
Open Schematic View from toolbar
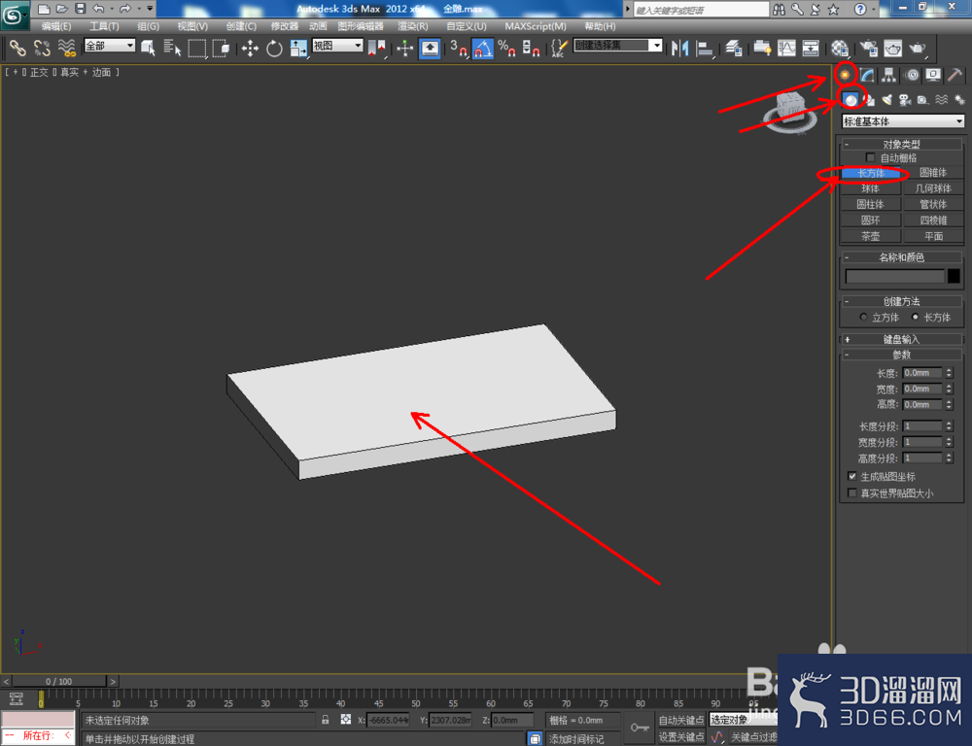pos(811,48)
